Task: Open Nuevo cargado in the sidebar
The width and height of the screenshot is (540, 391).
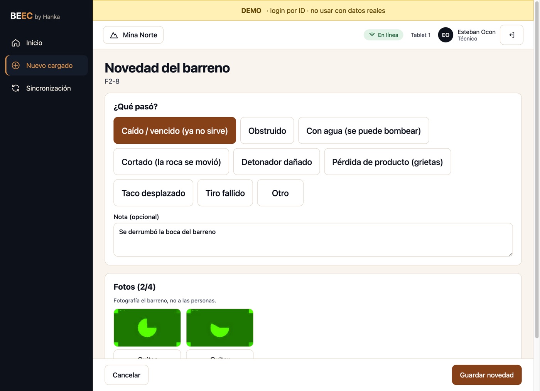Action: coord(46,65)
